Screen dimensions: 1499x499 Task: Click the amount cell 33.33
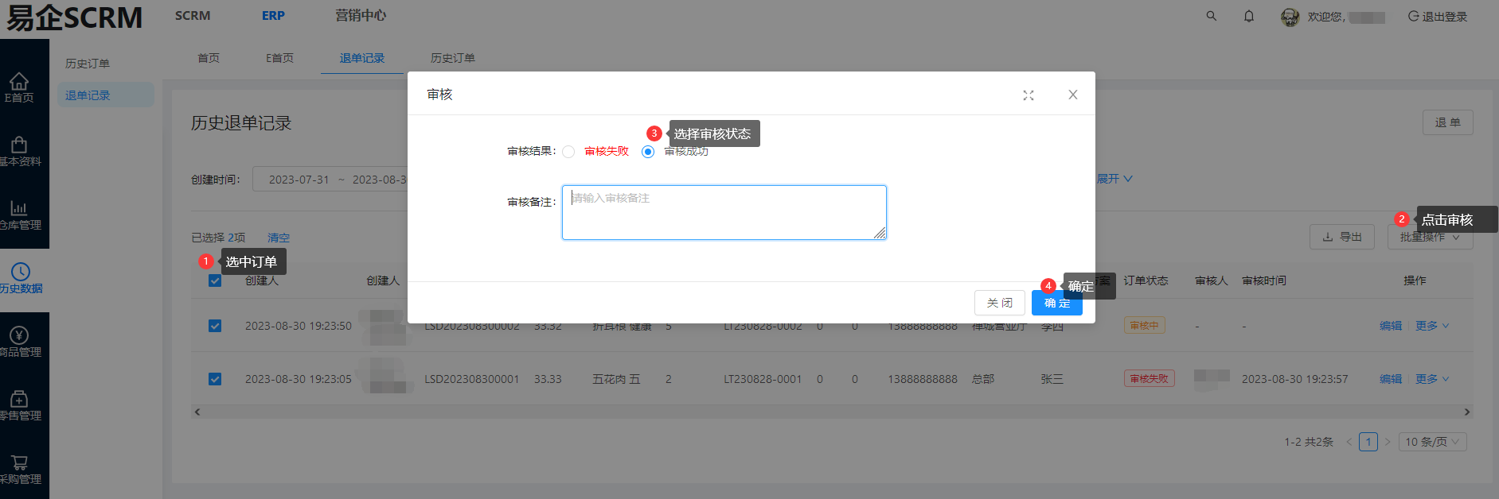coord(548,379)
